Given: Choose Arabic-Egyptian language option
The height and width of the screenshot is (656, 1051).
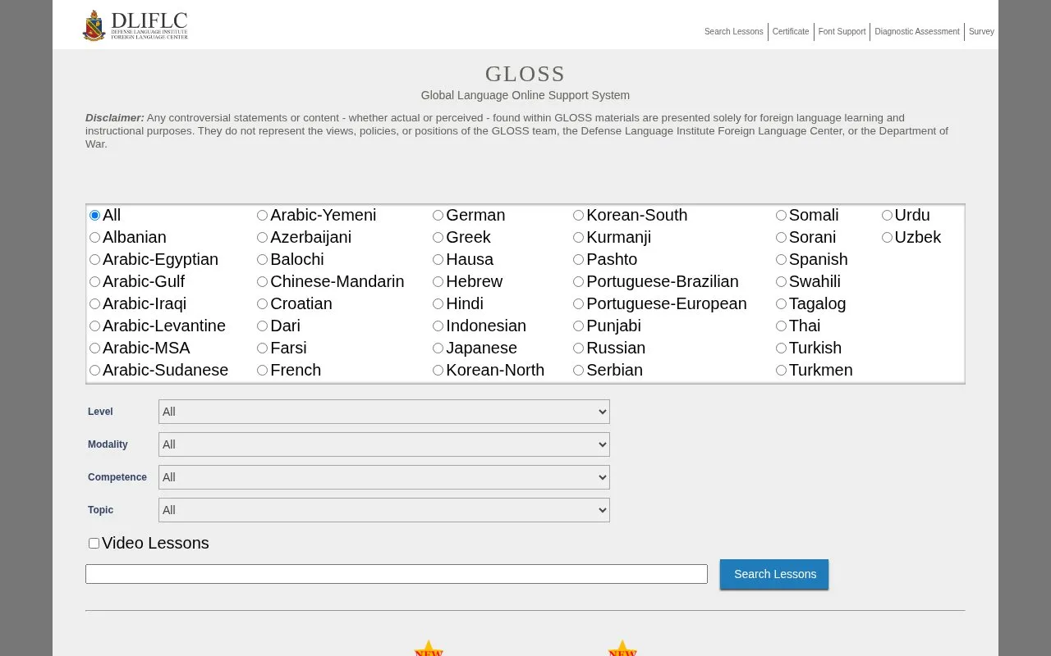Looking at the screenshot, I should [x=95, y=260].
